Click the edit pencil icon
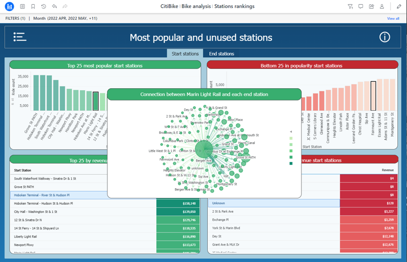The image size is (407, 262). (399, 6)
